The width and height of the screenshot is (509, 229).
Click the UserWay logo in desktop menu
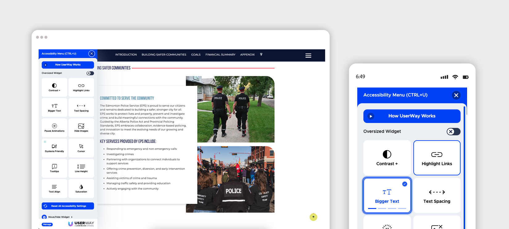pos(81,224)
